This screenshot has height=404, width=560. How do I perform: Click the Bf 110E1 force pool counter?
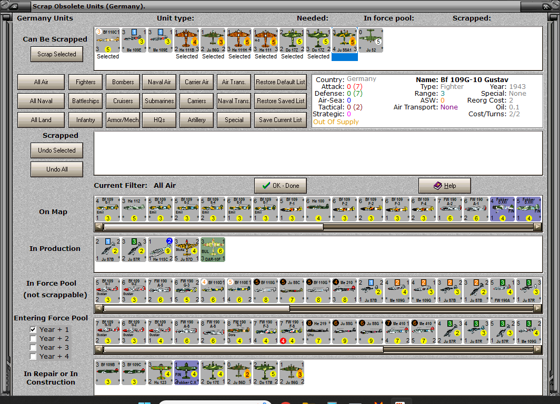(239, 291)
